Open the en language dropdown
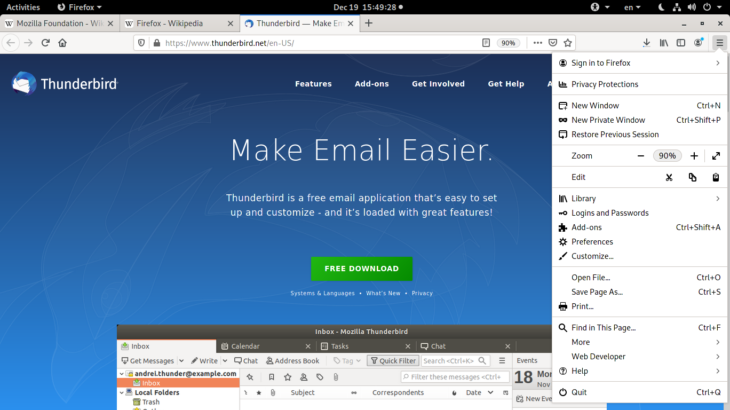 point(632,7)
